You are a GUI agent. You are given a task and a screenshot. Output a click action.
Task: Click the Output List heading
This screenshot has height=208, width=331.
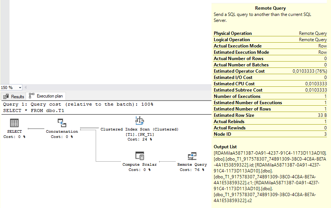(x=225, y=147)
